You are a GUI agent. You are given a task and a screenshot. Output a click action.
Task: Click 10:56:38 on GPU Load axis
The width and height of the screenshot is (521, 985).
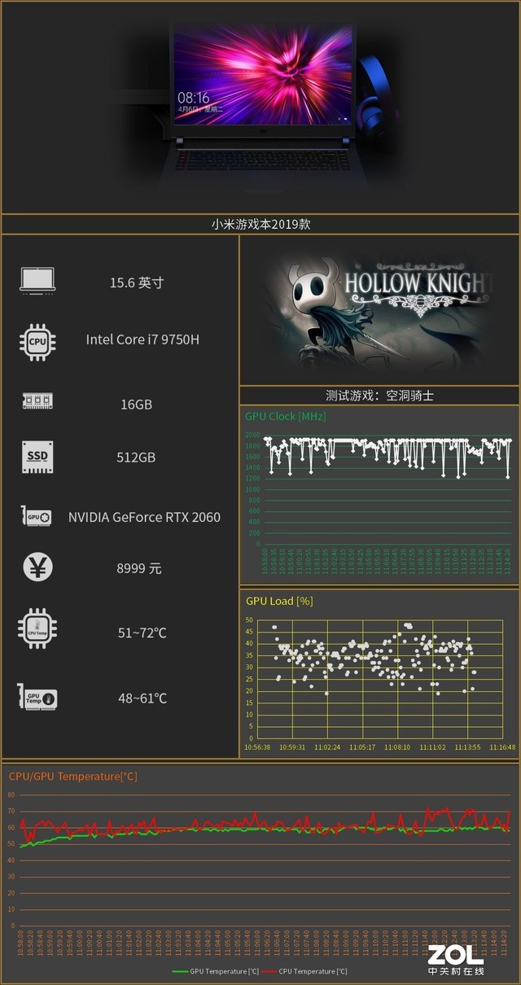click(x=257, y=746)
